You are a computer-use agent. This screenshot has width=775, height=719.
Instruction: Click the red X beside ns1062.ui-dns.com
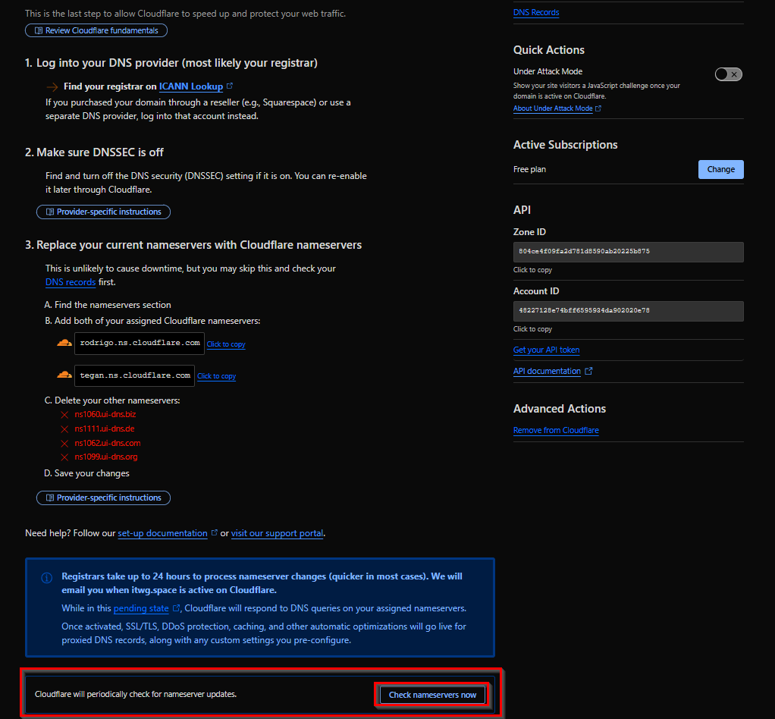[x=64, y=444]
